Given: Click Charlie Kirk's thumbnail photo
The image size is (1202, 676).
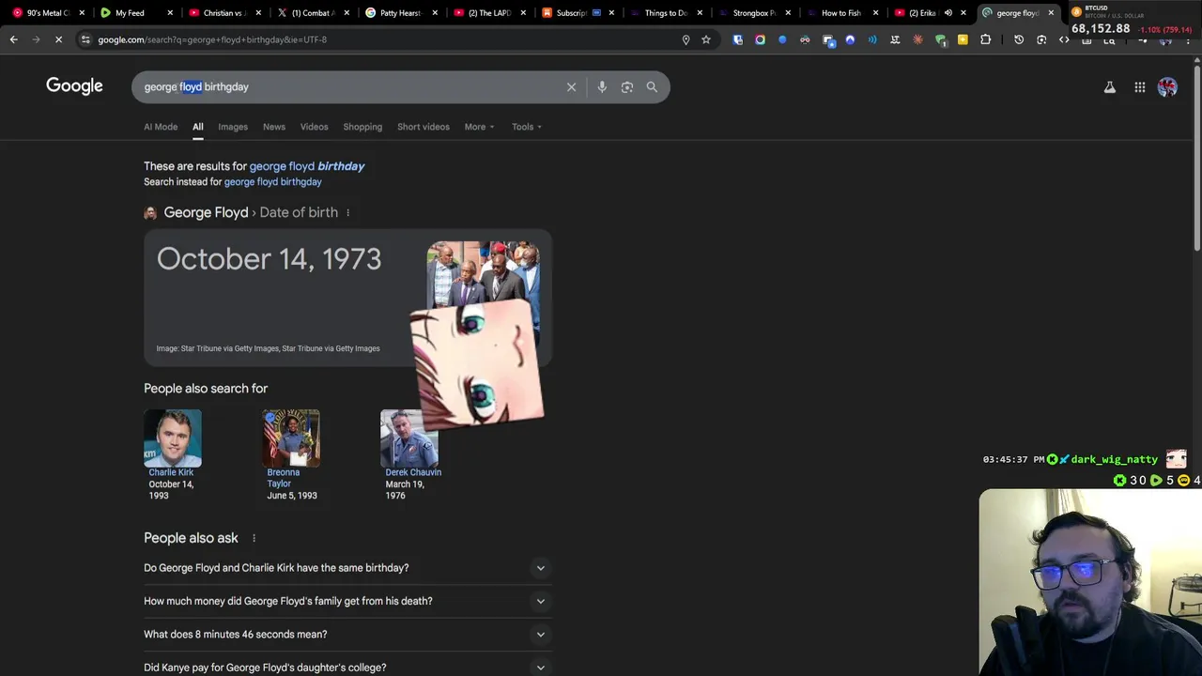Looking at the screenshot, I should (173, 438).
